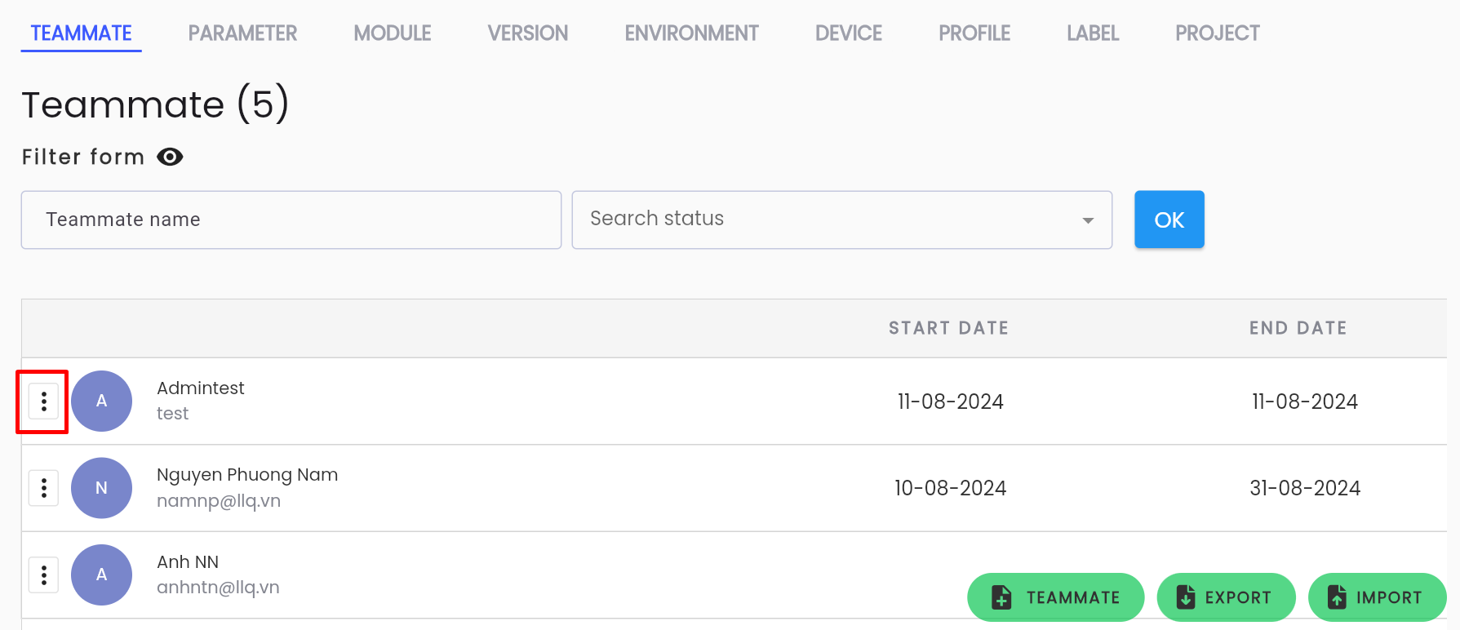Go to the PROJECT tab
This screenshot has width=1460, height=630.
click(1217, 33)
